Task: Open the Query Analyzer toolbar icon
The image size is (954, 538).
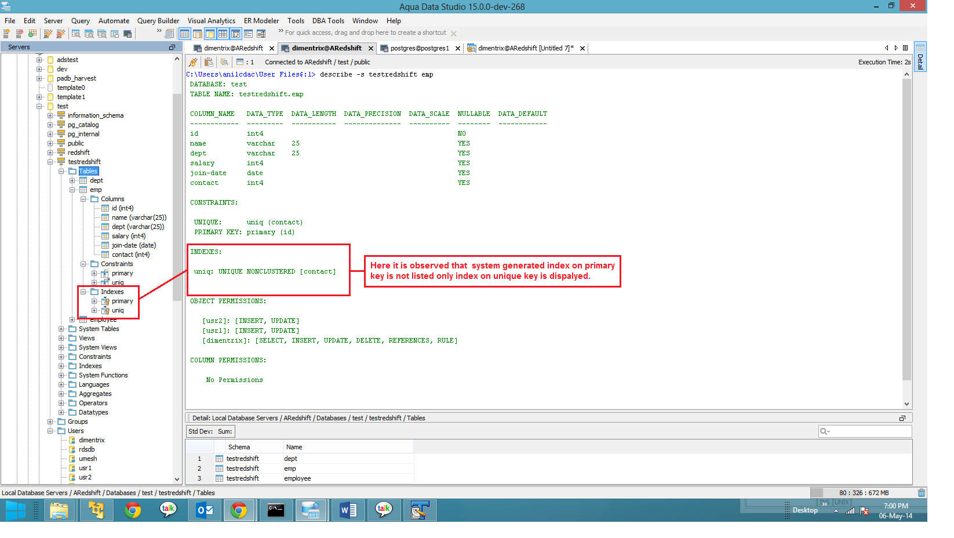Action: [x=76, y=34]
